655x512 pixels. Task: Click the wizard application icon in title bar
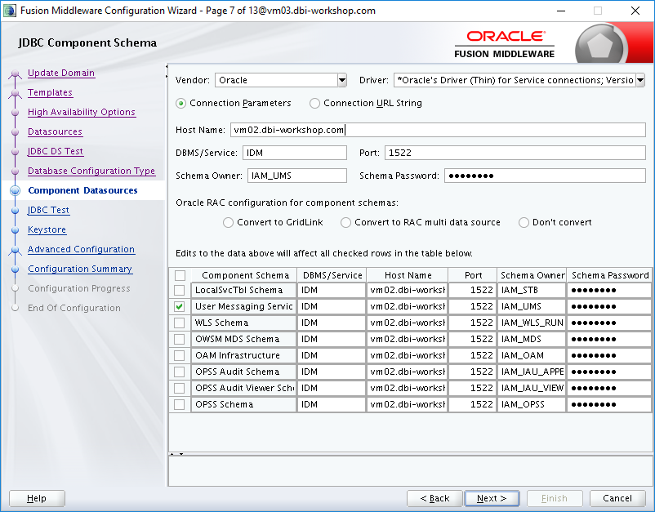[x=9, y=11]
